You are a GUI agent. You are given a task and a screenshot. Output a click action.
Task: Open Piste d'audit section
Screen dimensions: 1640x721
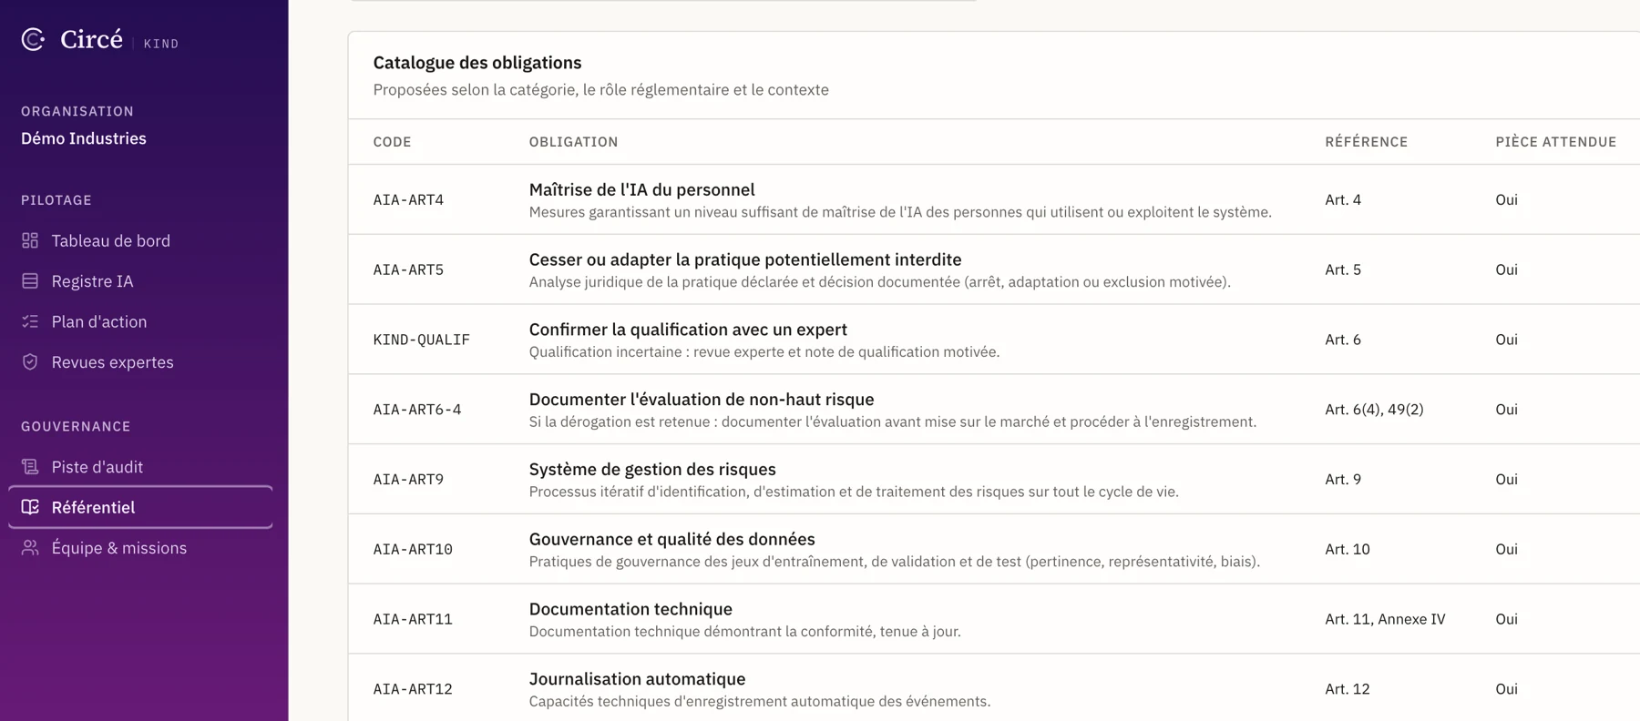140,467
